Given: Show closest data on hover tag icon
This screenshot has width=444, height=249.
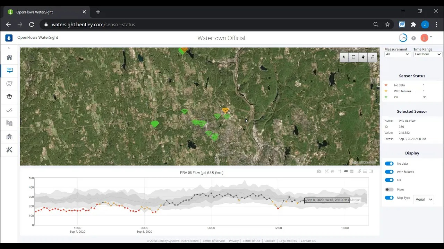Looking at the screenshot, I should pos(346,171).
